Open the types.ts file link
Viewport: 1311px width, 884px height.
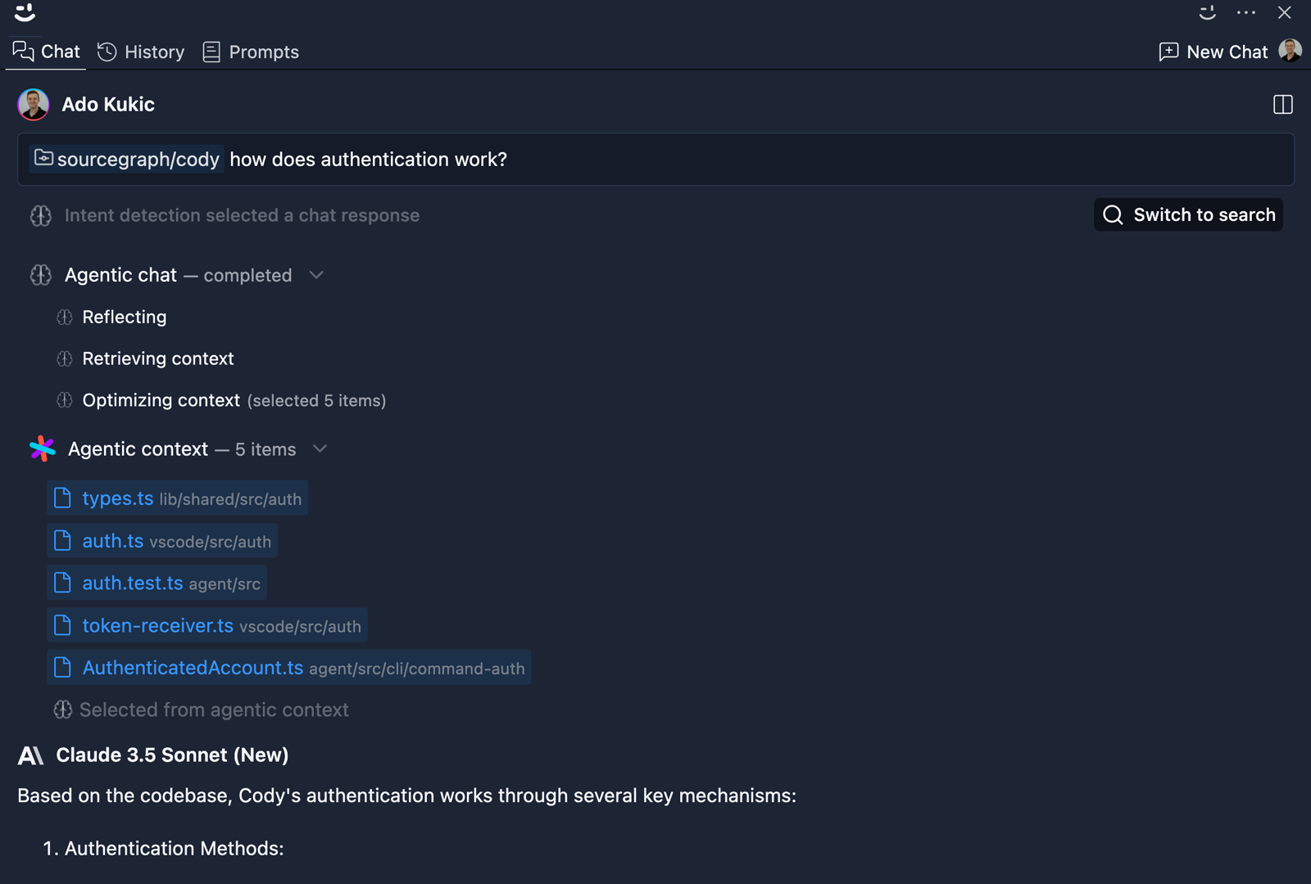click(x=118, y=498)
